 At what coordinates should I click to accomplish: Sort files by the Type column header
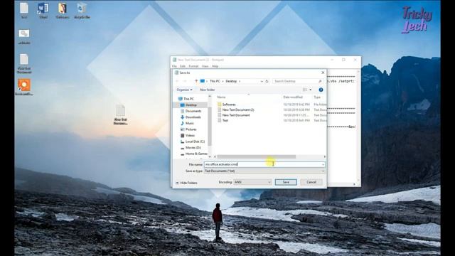click(317, 97)
